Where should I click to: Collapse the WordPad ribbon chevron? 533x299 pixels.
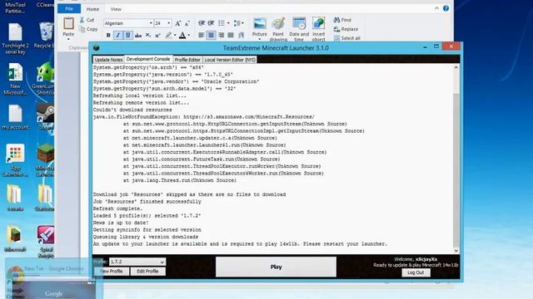(x=436, y=8)
